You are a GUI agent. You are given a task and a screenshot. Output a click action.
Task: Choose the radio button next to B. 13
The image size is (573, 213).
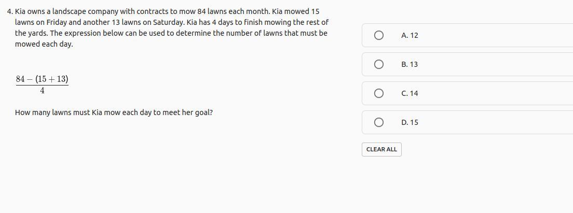(x=379, y=64)
